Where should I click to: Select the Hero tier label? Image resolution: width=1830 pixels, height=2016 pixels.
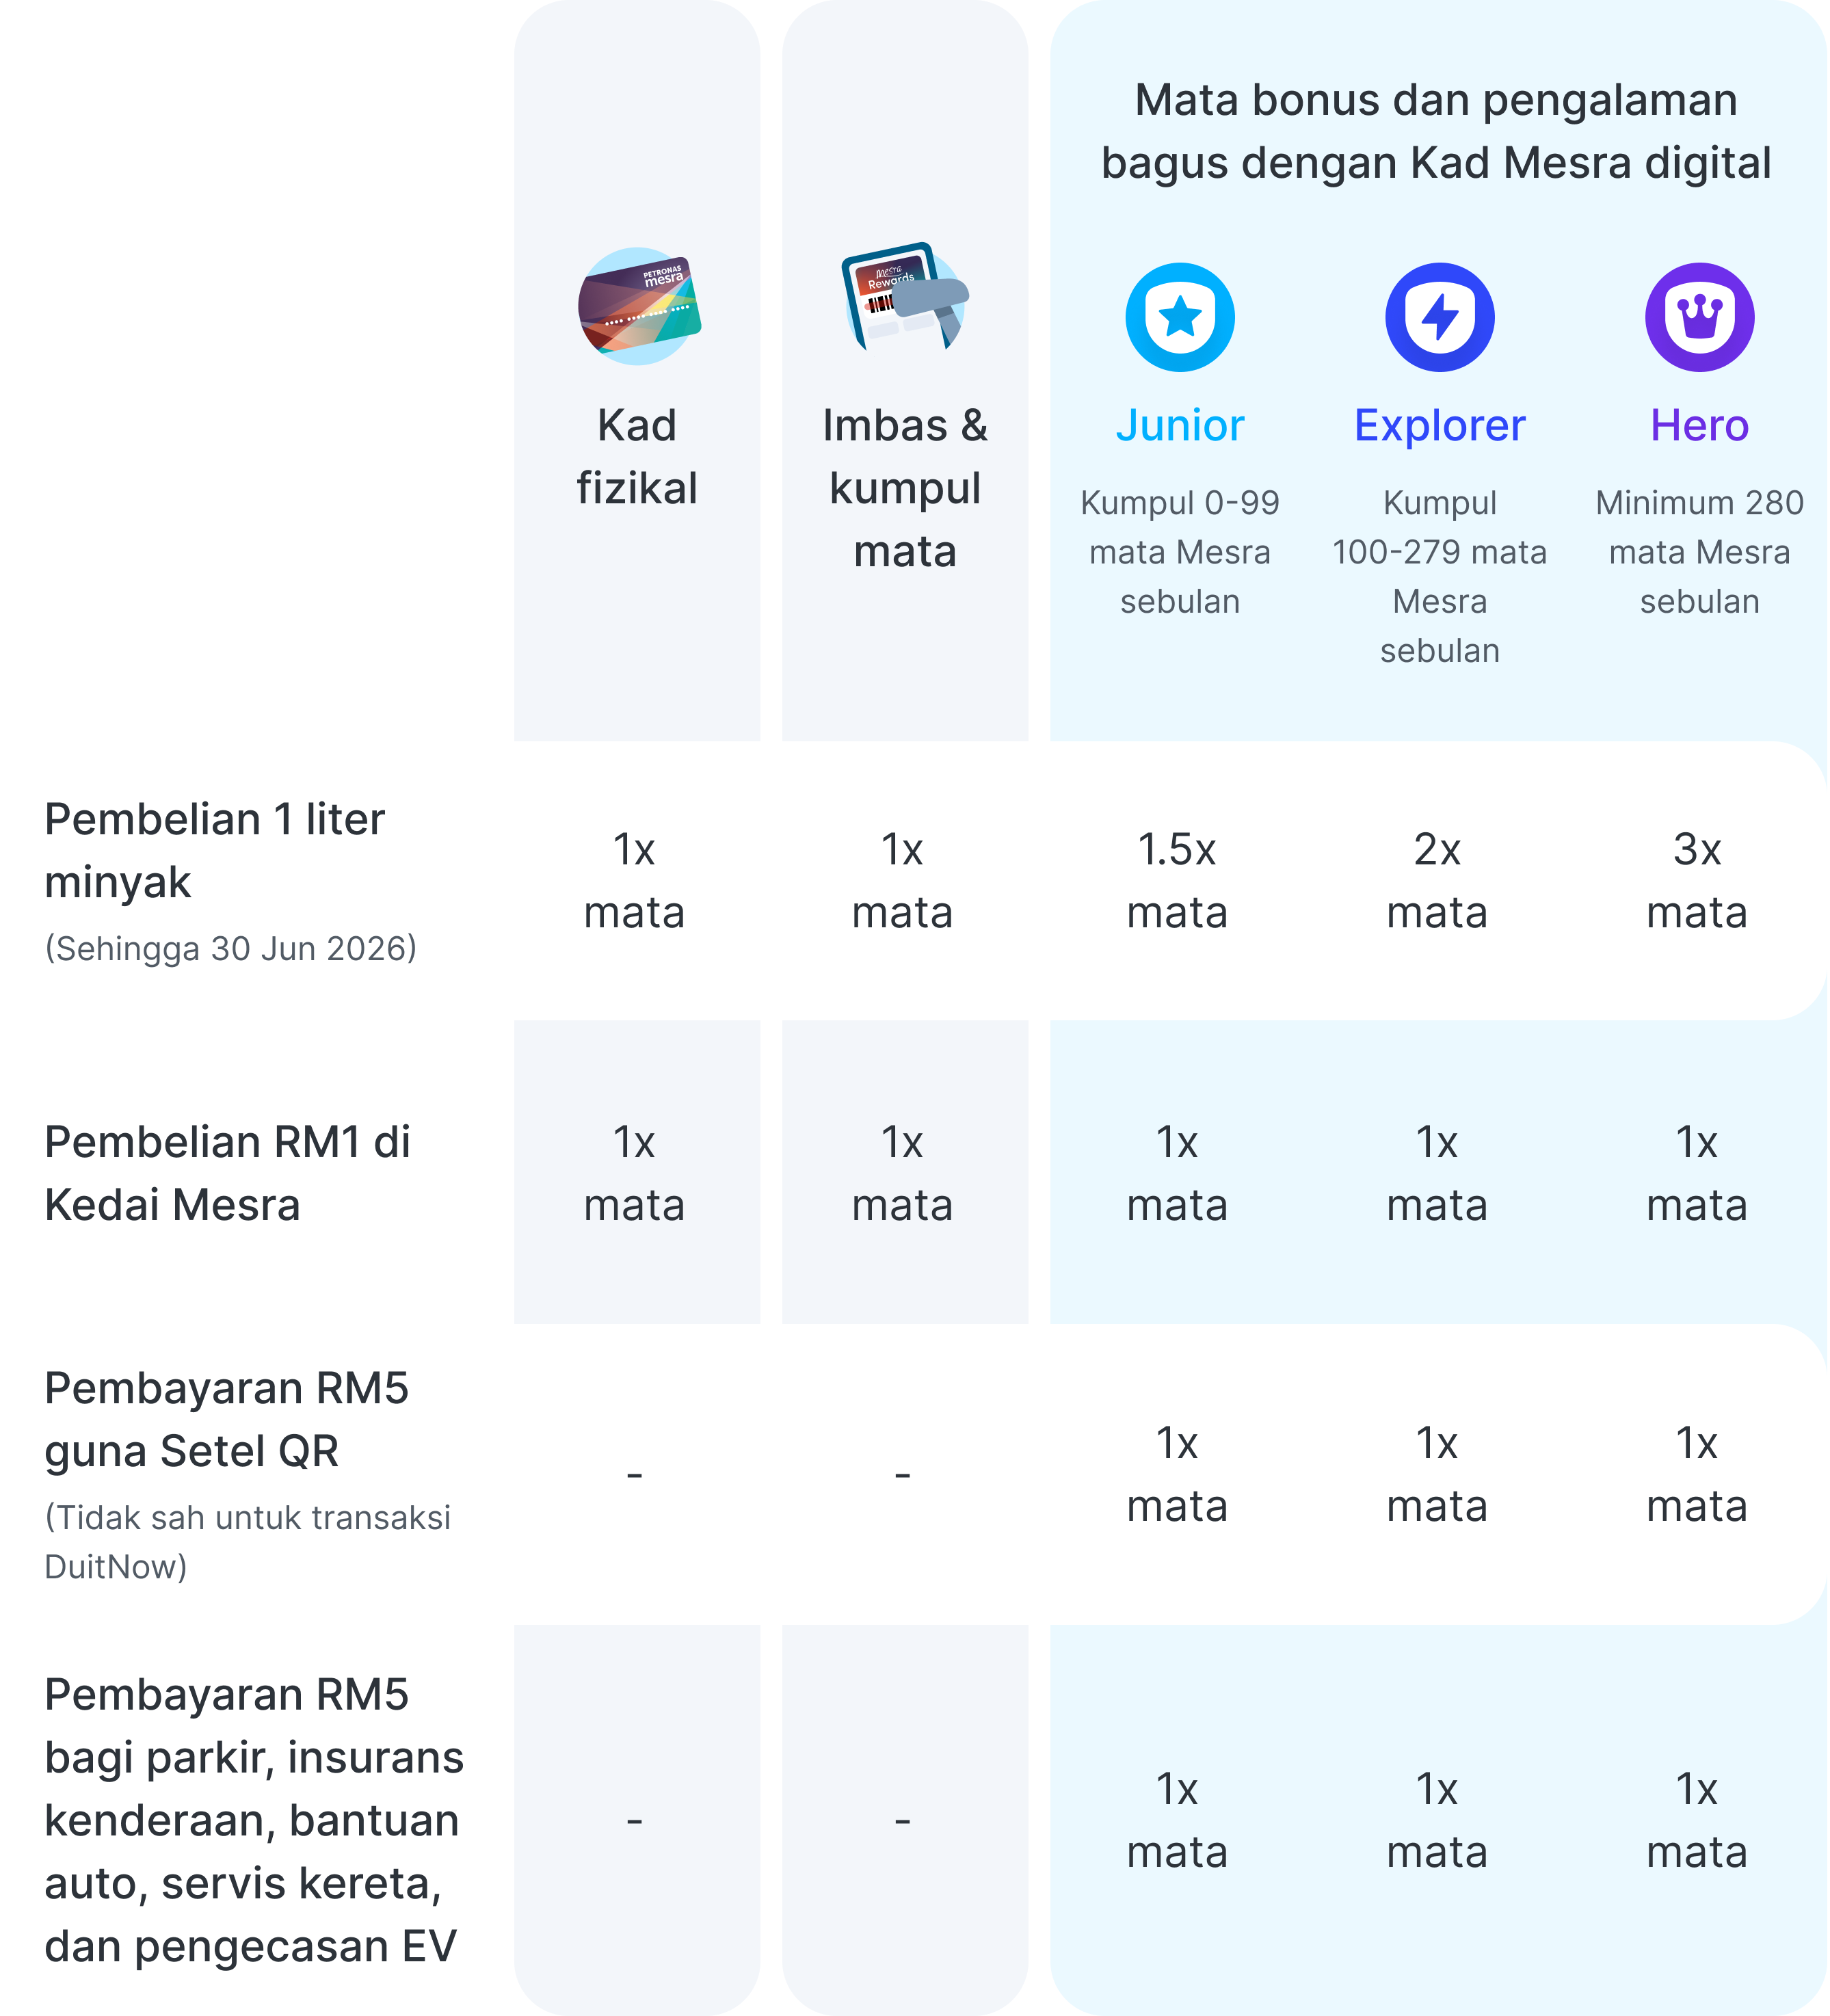[1699, 426]
